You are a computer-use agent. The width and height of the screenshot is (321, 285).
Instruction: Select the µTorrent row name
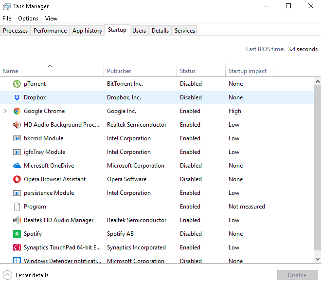pos(35,84)
